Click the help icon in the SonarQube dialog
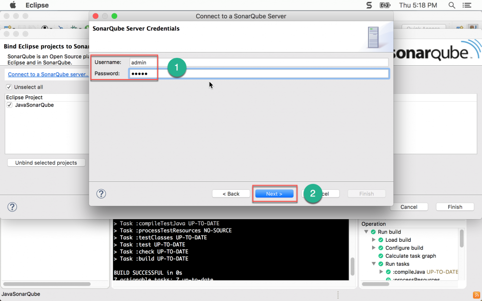Screen dimensions: 482x301 click(101, 194)
